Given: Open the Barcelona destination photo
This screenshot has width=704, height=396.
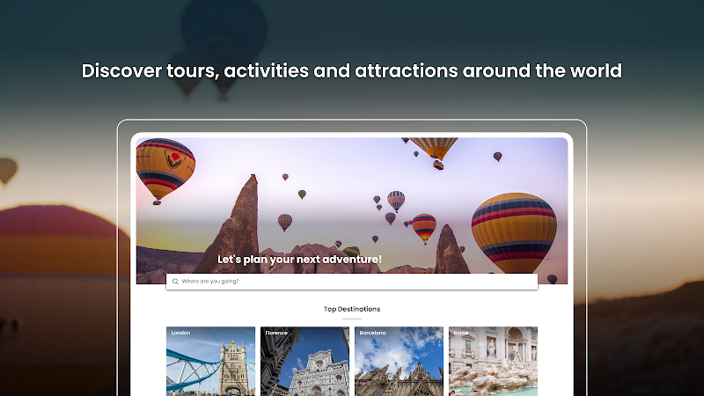Looking at the screenshot, I should 399,362.
